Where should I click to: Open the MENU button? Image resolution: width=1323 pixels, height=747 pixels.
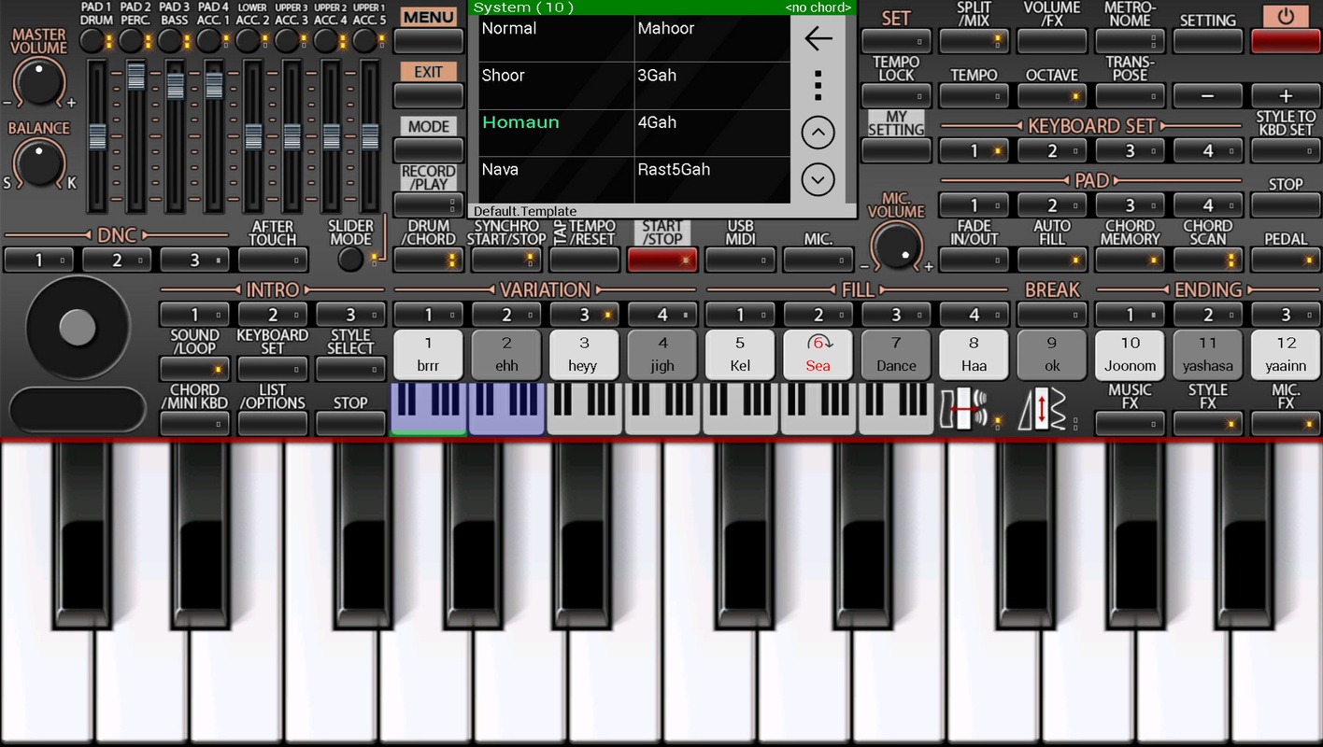[428, 41]
